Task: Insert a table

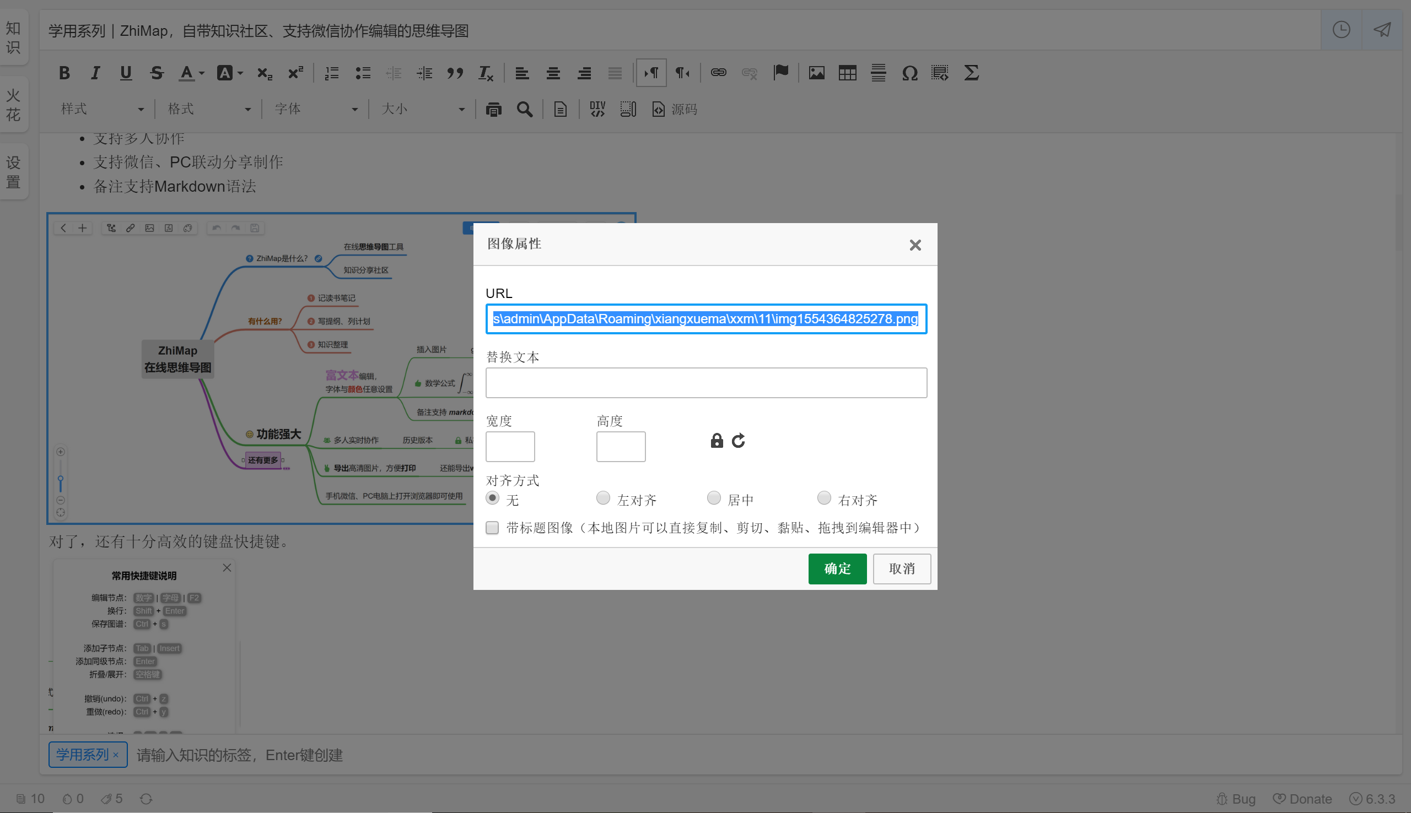Action: (847, 73)
